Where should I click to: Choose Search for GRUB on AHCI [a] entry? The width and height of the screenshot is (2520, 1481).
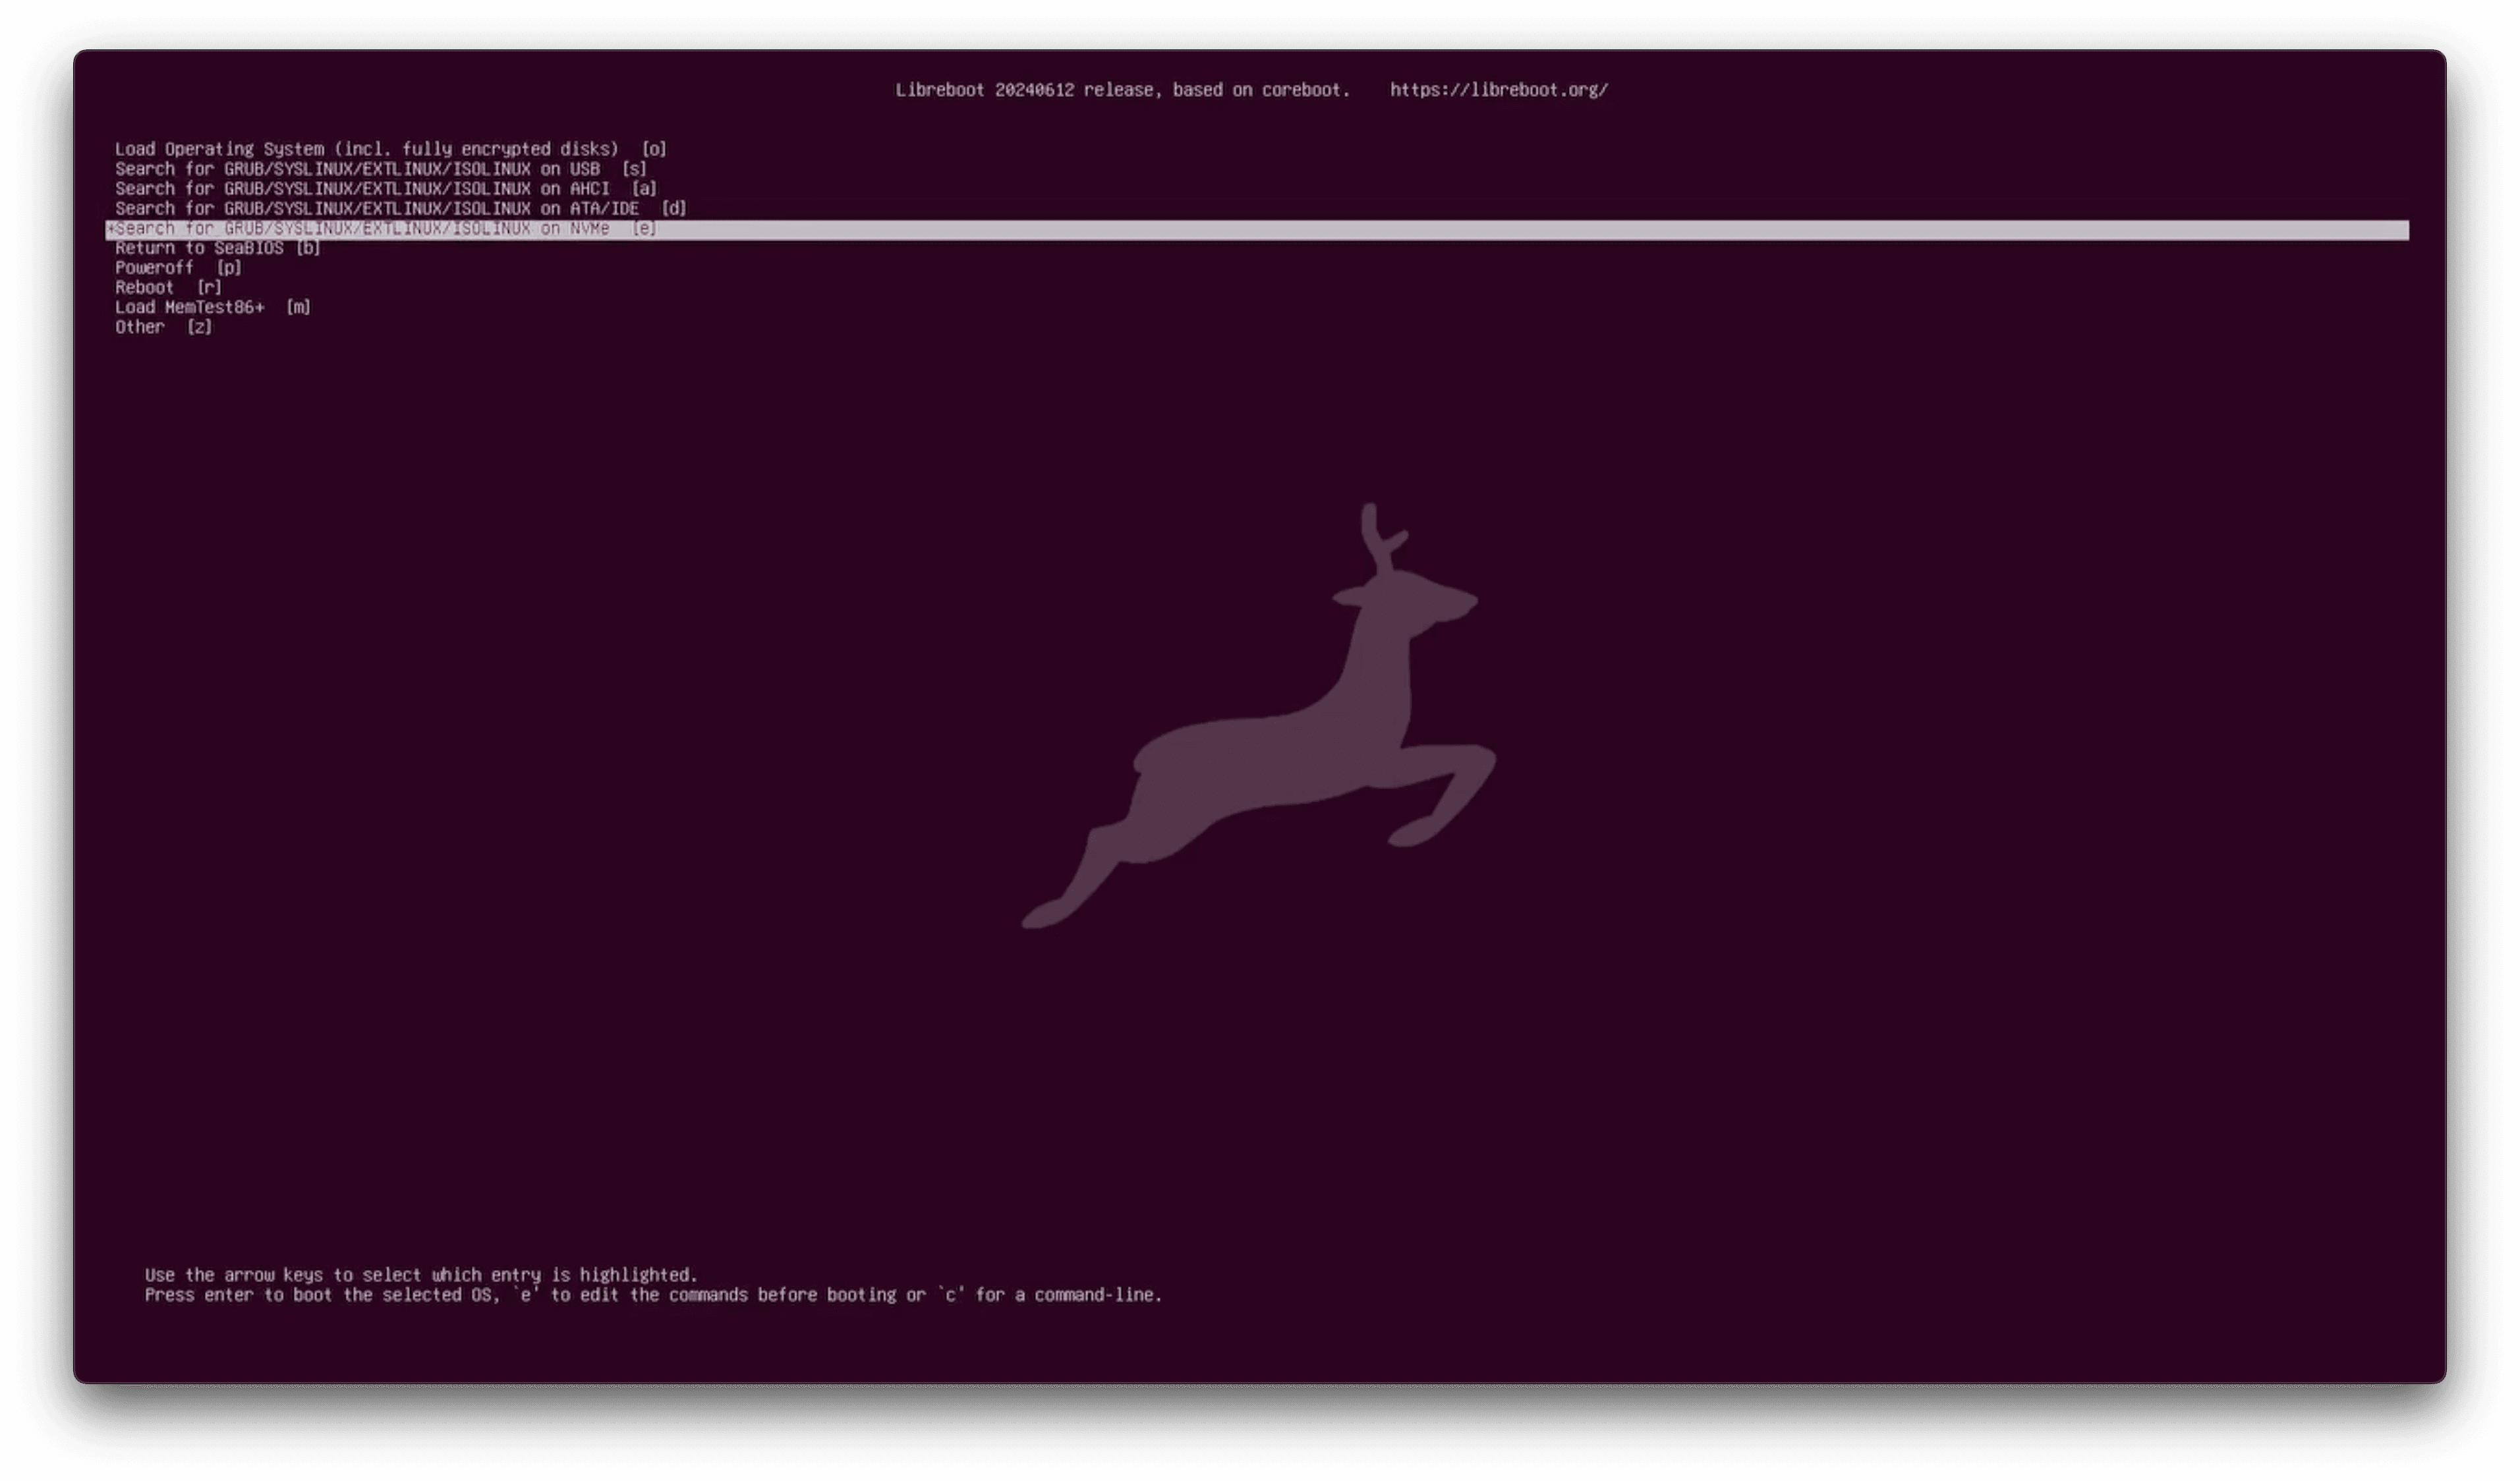point(386,188)
